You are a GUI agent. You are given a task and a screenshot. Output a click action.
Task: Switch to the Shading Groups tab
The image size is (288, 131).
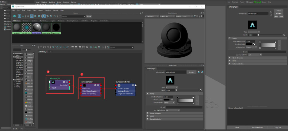click(x=73, y=21)
